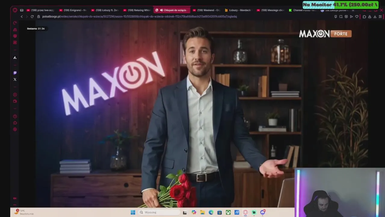Open the wallet-shaped icon in sidebar

point(15,101)
